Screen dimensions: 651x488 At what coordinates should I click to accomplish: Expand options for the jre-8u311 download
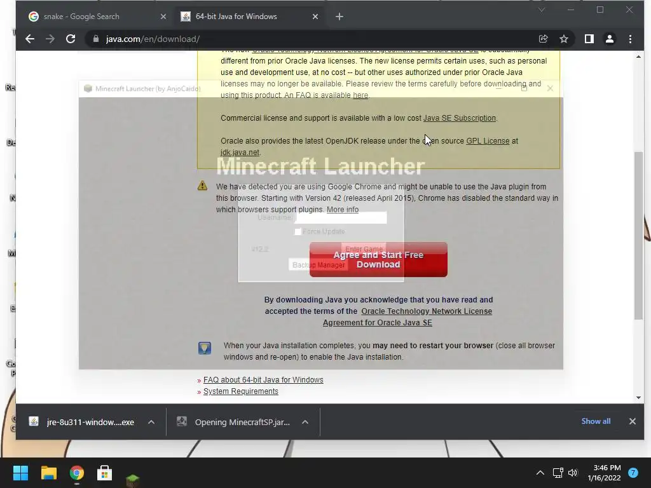pos(151,422)
